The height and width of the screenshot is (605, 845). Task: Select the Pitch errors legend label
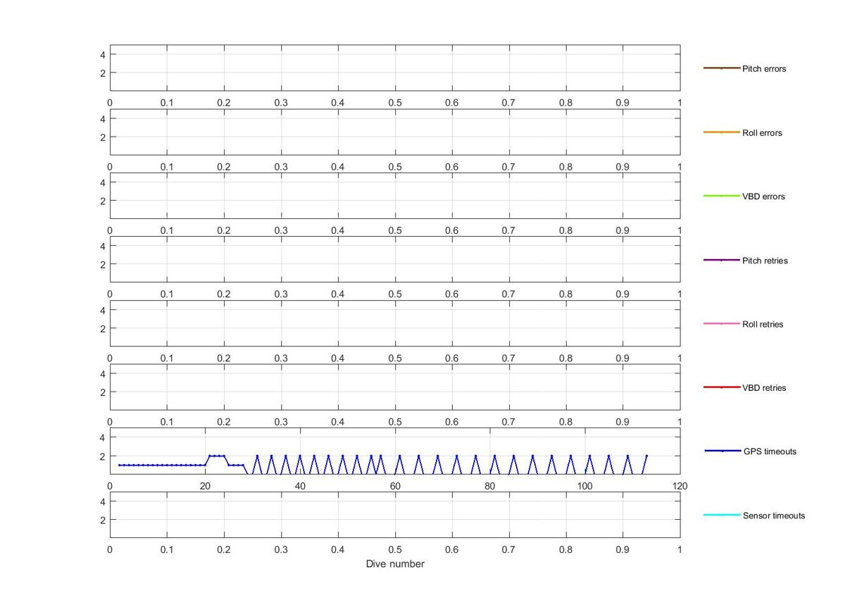[764, 69]
